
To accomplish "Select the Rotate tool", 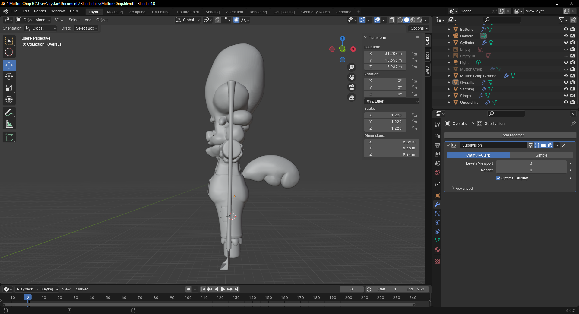I will click(9, 77).
